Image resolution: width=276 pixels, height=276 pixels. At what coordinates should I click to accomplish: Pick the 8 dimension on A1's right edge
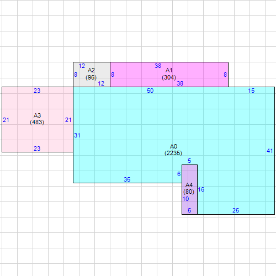225,75
